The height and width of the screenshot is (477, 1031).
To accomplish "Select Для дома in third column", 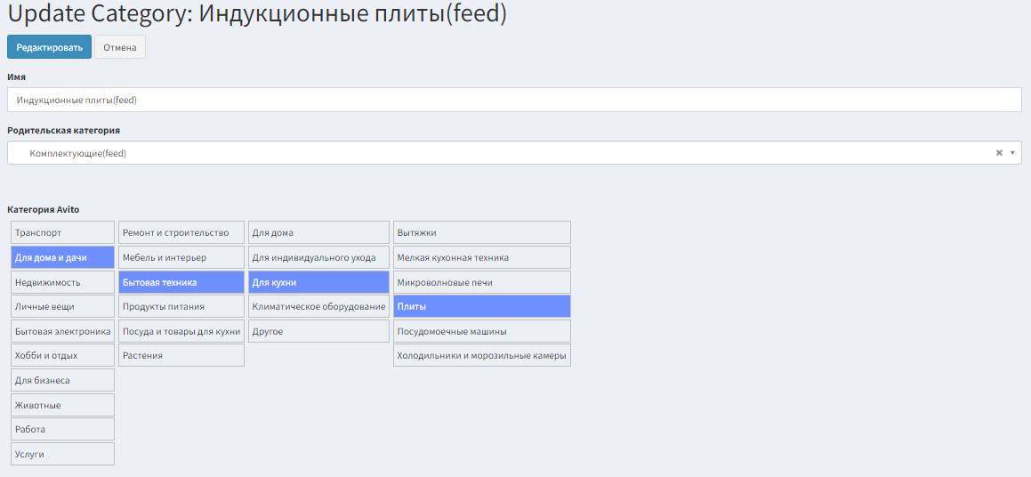I will pos(318,233).
